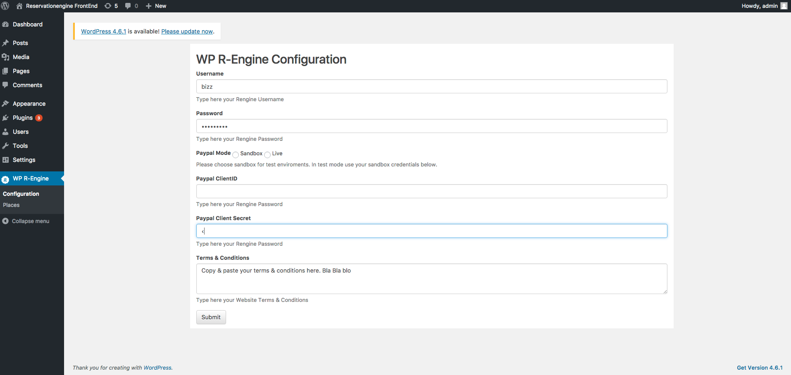791x375 pixels.
Task: Click the Tools wrench icon
Action: (x=5, y=146)
